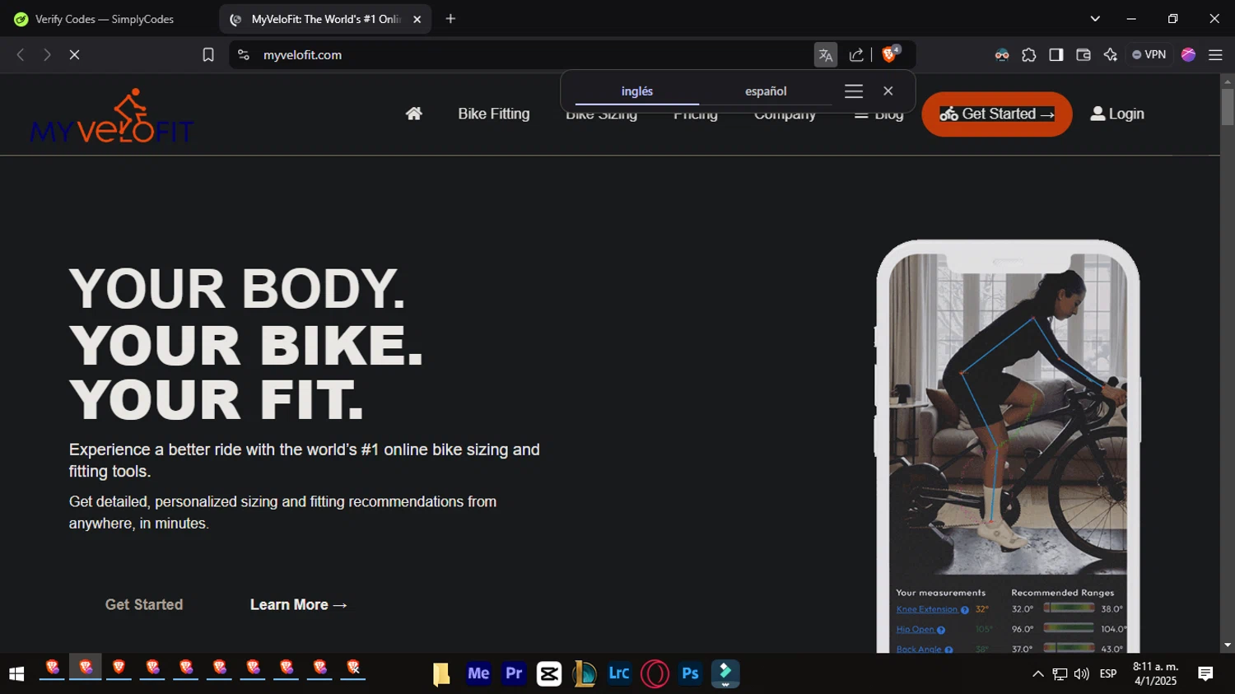This screenshot has width=1235, height=694.
Task: Open the network status tray icon
Action: tap(1060, 673)
